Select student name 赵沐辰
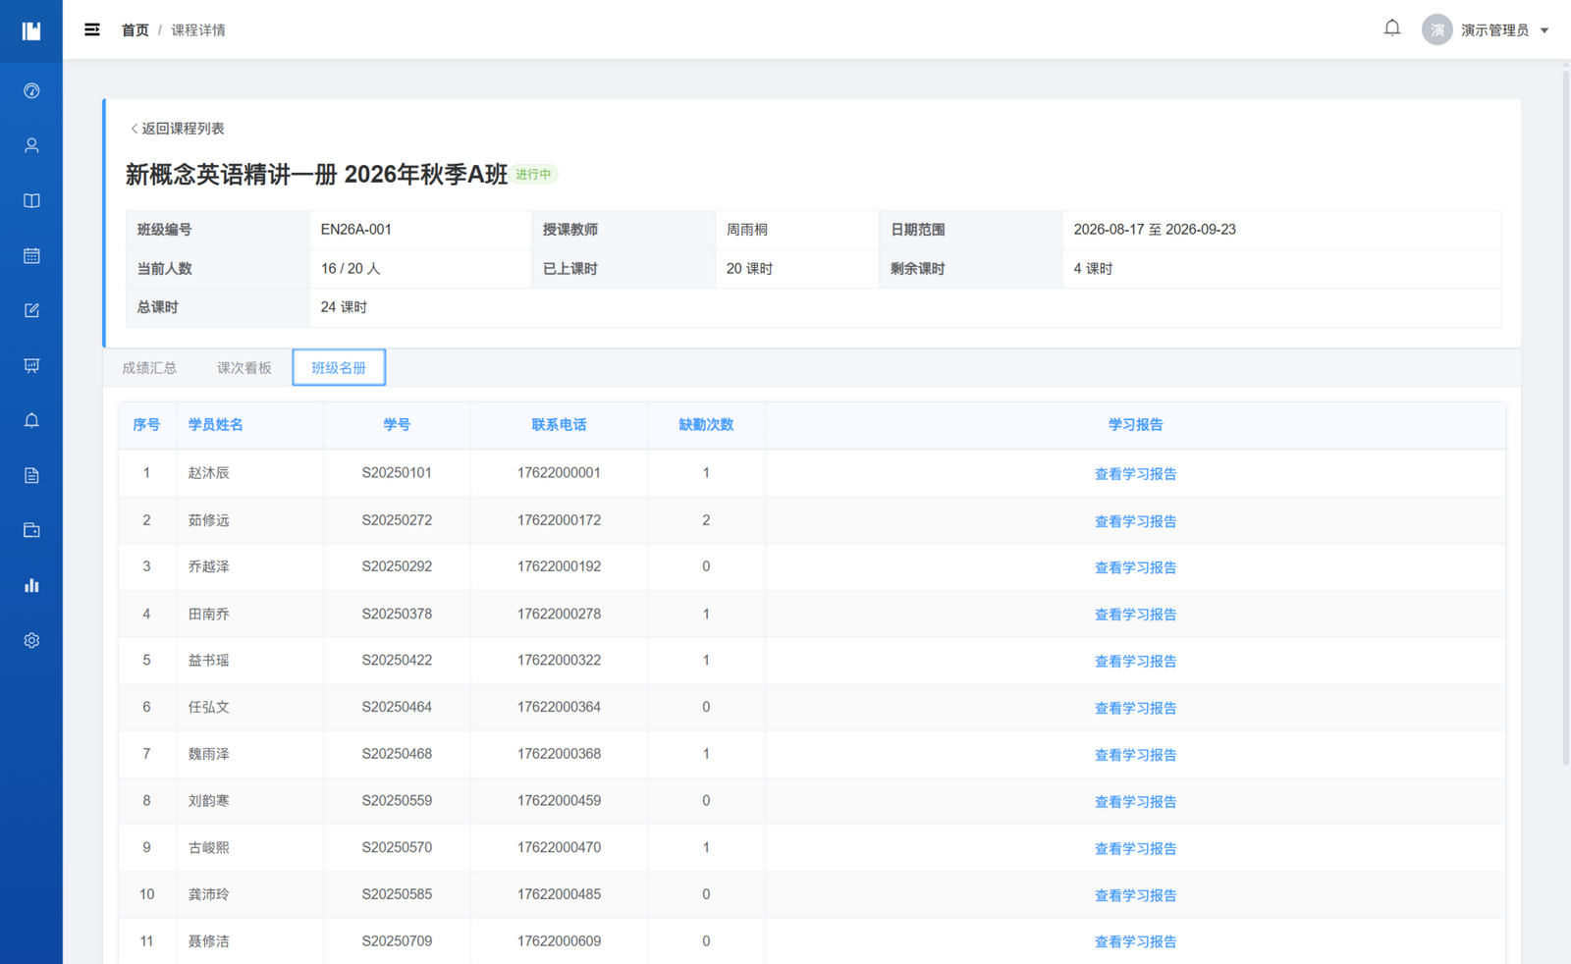This screenshot has height=964, width=1571. [208, 473]
